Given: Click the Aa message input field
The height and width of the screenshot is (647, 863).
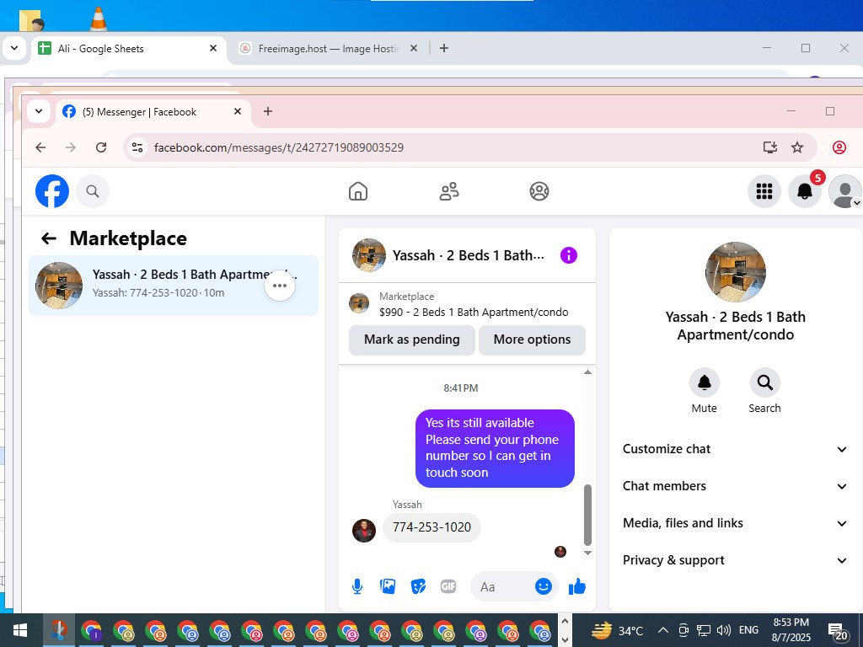Looking at the screenshot, I should point(502,586).
